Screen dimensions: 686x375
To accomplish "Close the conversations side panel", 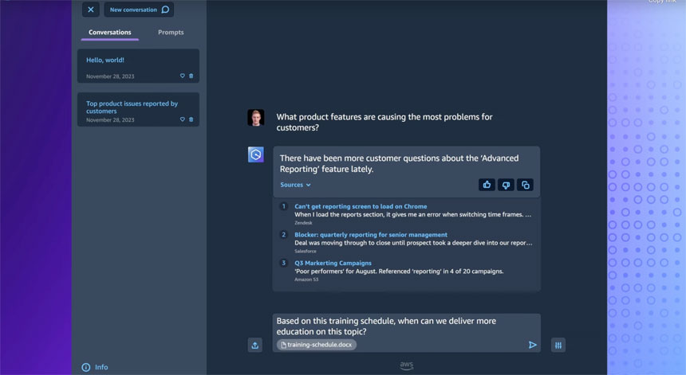I will pyautogui.click(x=91, y=10).
